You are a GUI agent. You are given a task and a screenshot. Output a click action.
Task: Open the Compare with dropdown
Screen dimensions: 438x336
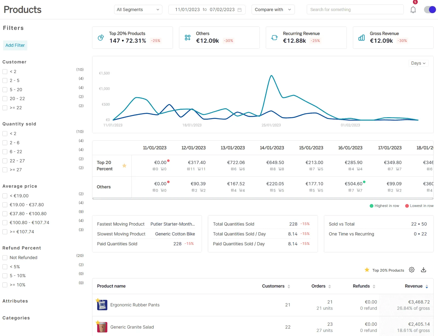[x=273, y=10]
